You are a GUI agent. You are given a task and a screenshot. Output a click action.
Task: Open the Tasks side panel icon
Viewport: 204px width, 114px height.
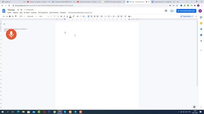[201, 29]
